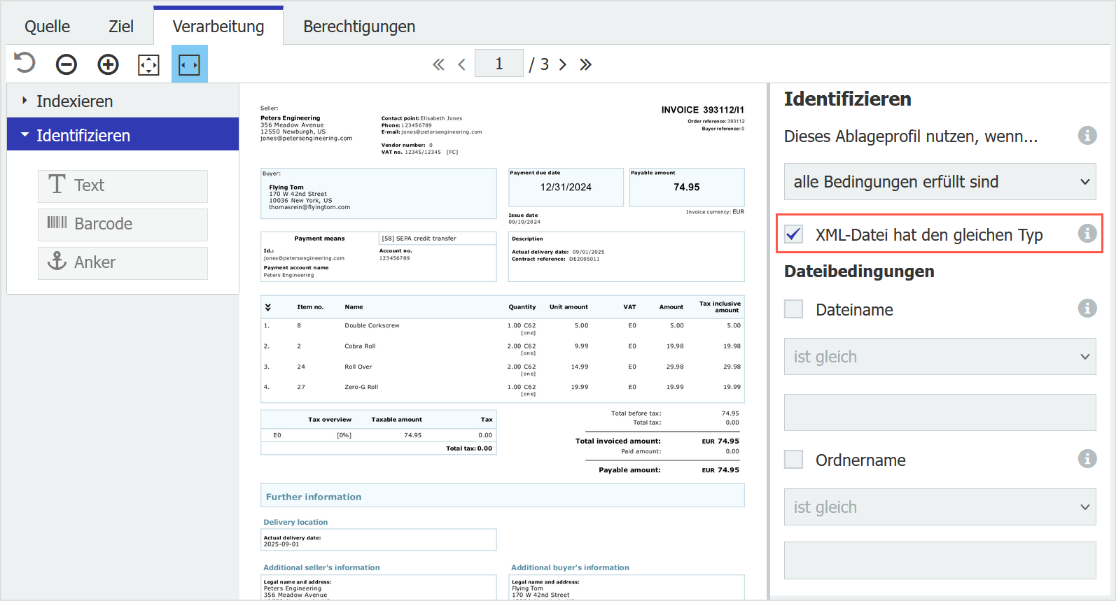Expand the Indexieren section
1116x601 pixels.
pyautogui.click(x=74, y=101)
